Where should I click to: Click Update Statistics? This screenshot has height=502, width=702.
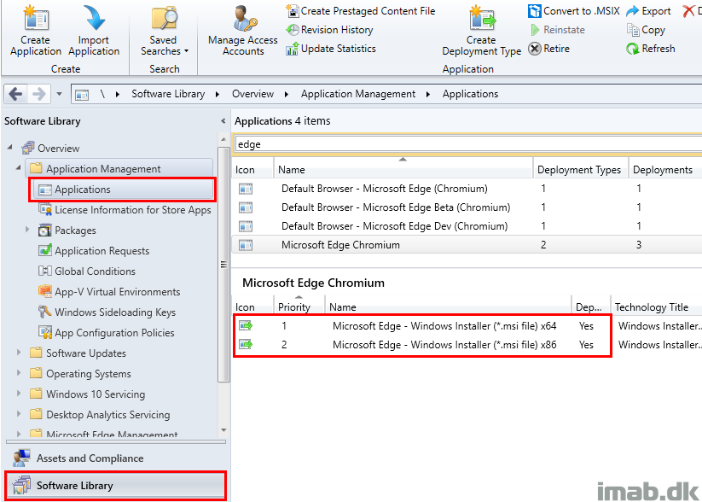(x=331, y=49)
